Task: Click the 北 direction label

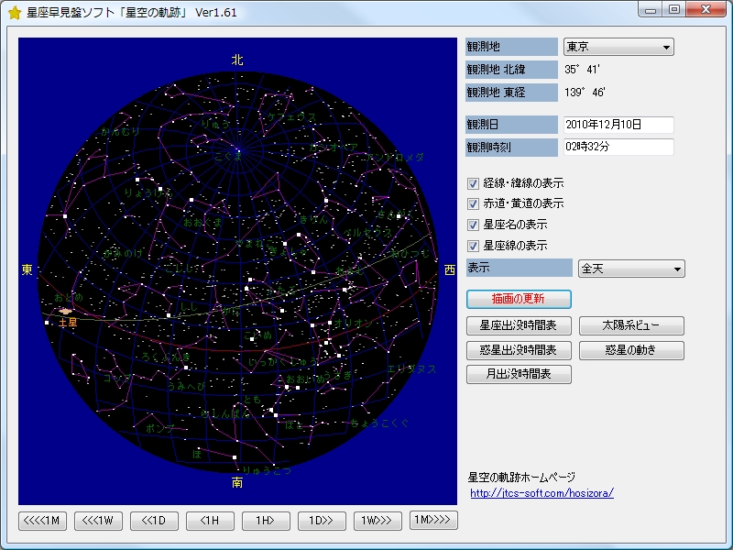Action: [x=237, y=60]
